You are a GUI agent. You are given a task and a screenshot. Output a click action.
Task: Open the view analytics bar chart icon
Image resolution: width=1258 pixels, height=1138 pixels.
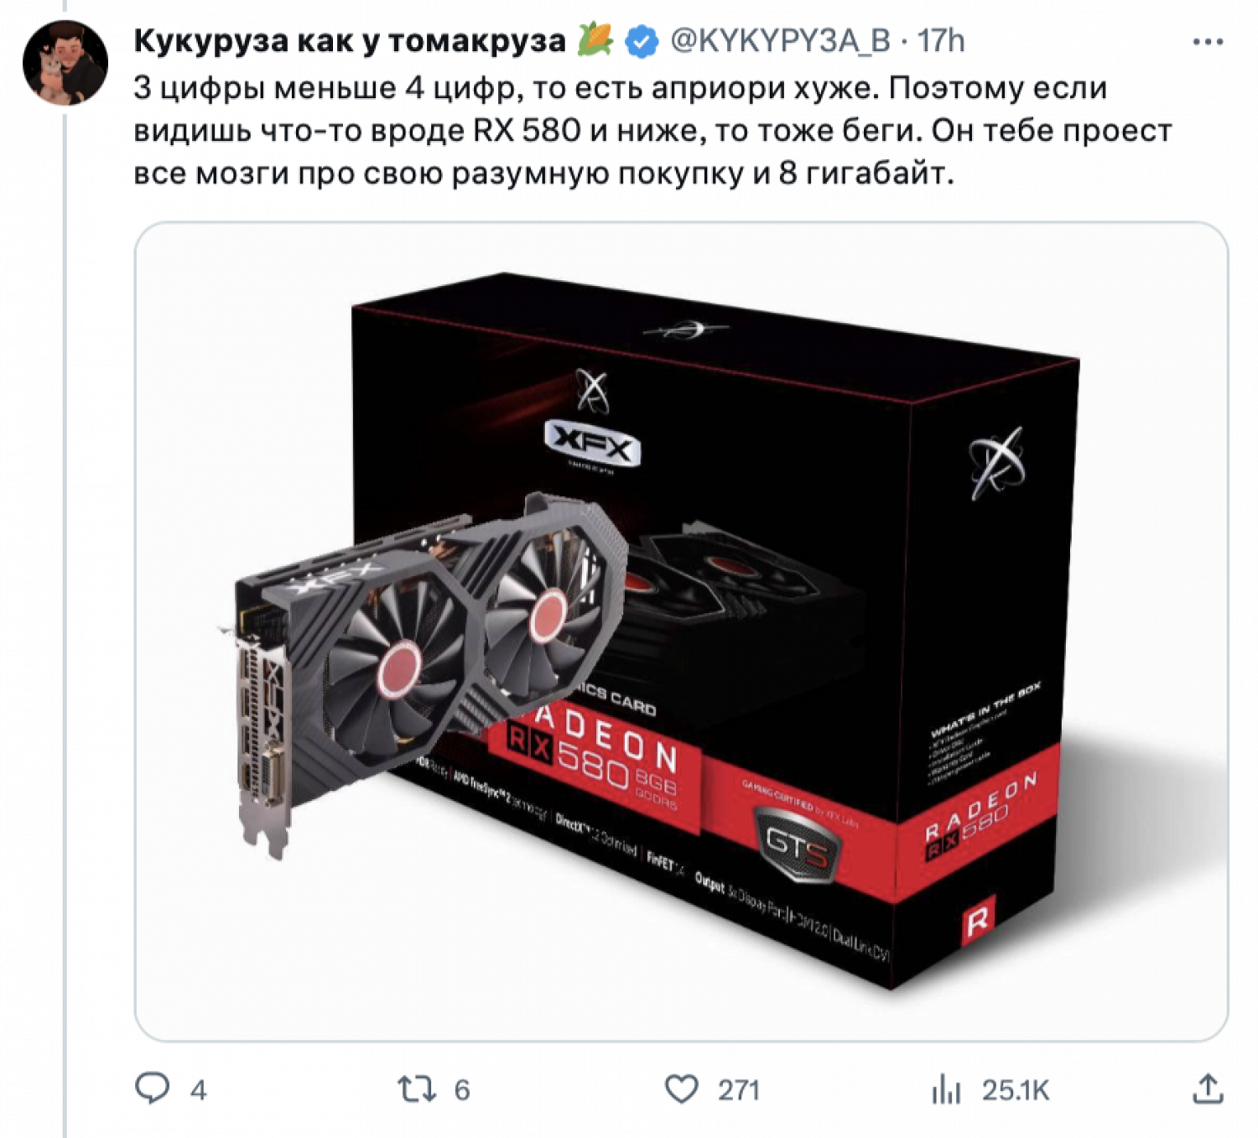pyautogui.click(x=946, y=1089)
